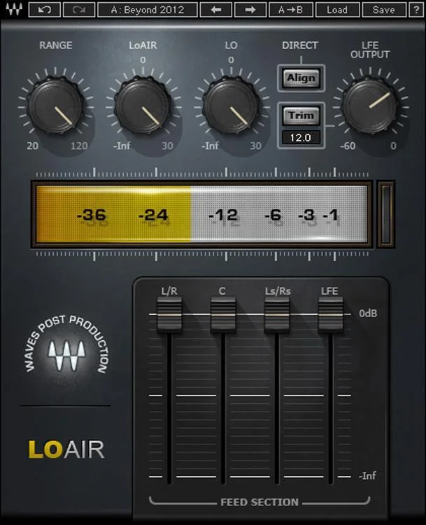The image size is (426, 525).
Task: Click the 0dB fader scale label
Action: (368, 314)
